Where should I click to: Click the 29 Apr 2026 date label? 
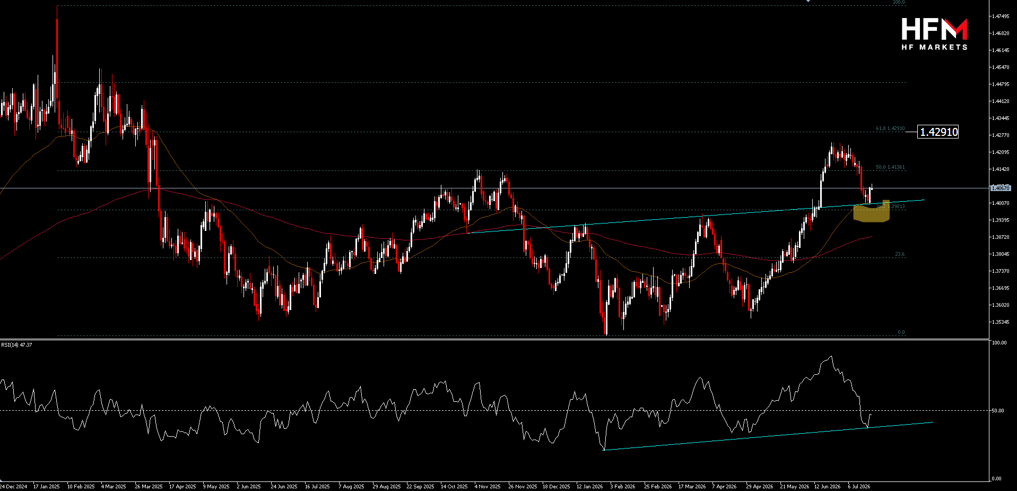click(760, 487)
